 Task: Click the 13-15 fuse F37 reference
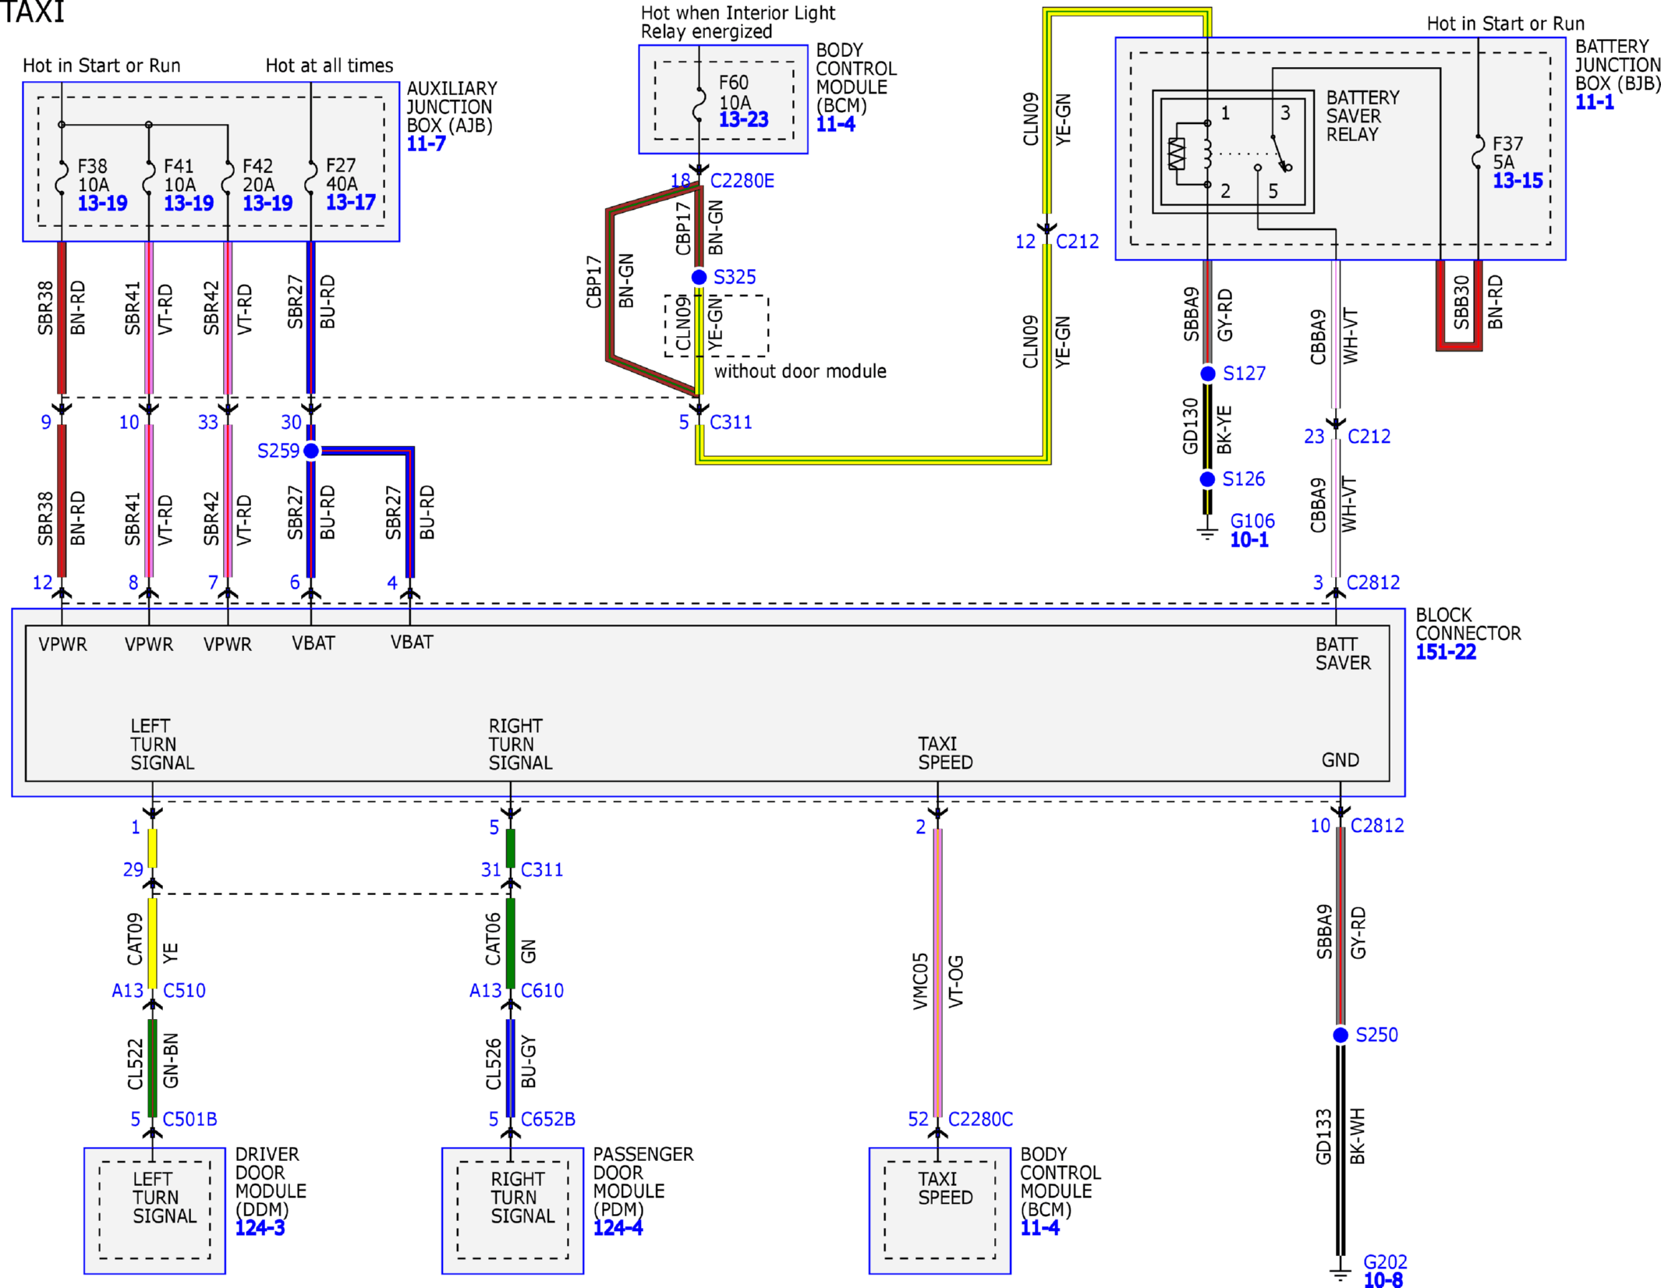pyautogui.click(x=1518, y=181)
